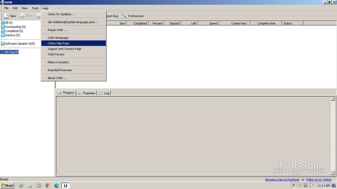Choose Make a Donation menu entry
Screen dimensions: 337x189
pos(73,62)
